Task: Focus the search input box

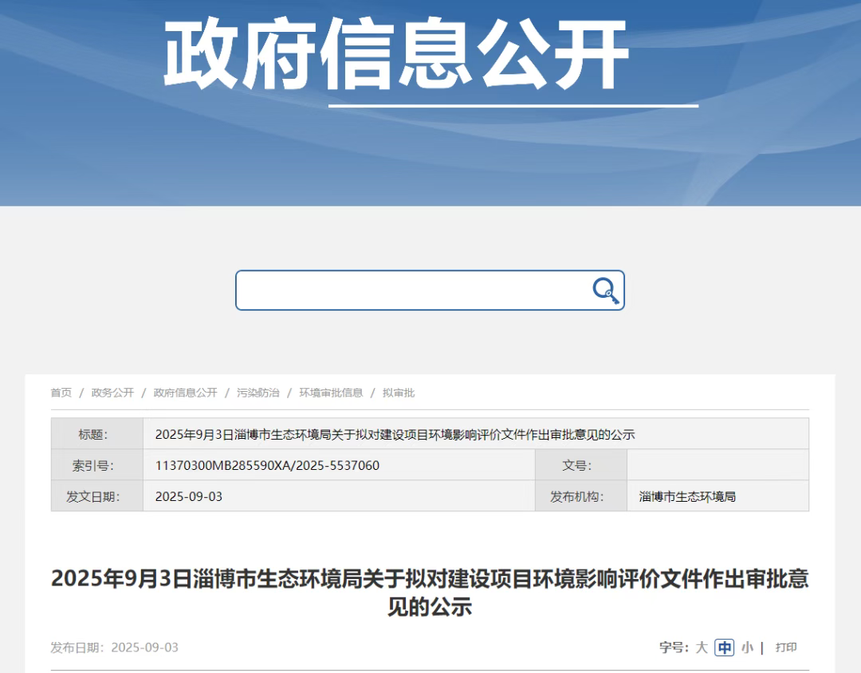Action: pyautogui.click(x=411, y=291)
